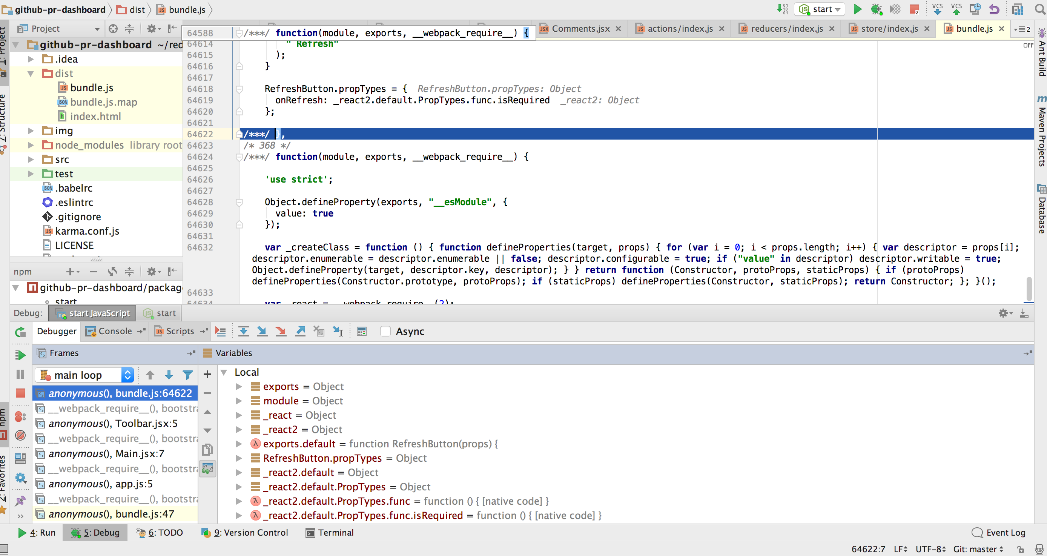This screenshot has width=1047, height=556.
Task: Click the Evaluate Expression calculator icon
Action: coord(361,331)
